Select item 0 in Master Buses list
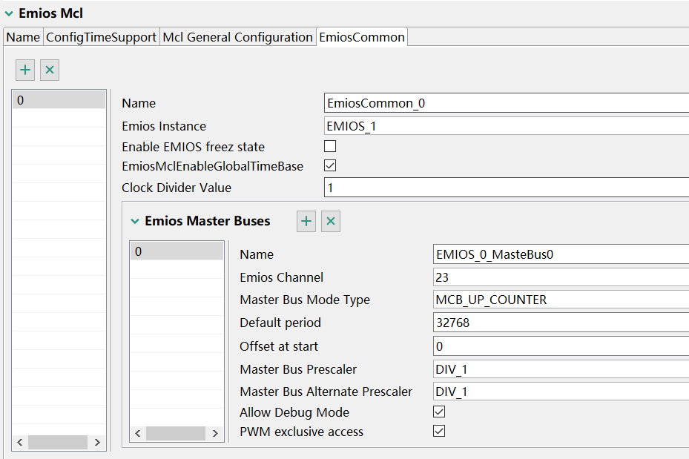 click(177, 252)
